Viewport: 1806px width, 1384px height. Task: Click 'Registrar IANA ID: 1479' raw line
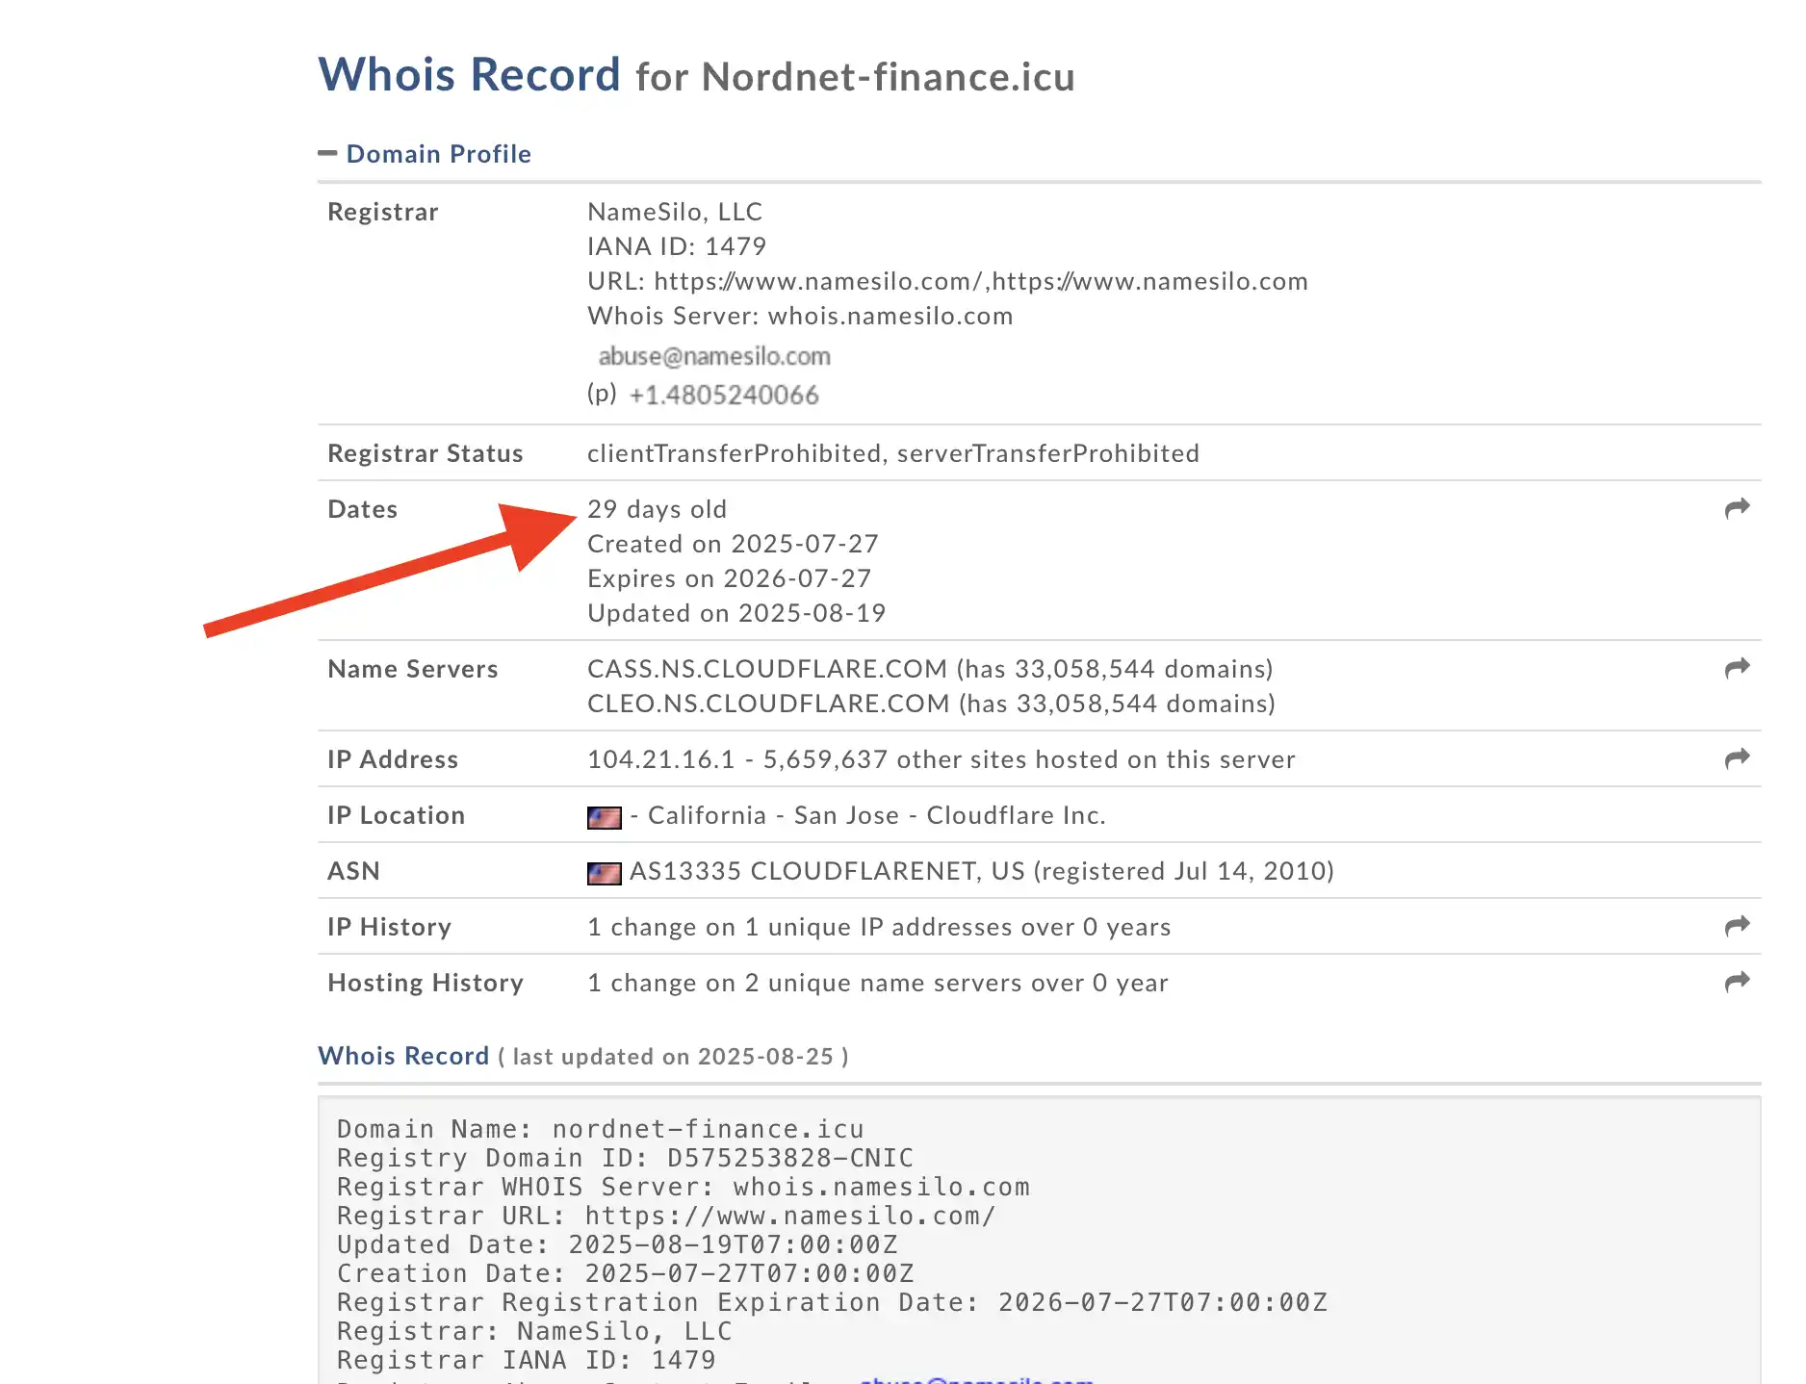tap(526, 1360)
